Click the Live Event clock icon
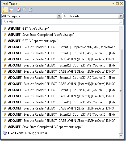The width and height of the screenshot is (126, 141). pos(5,133)
